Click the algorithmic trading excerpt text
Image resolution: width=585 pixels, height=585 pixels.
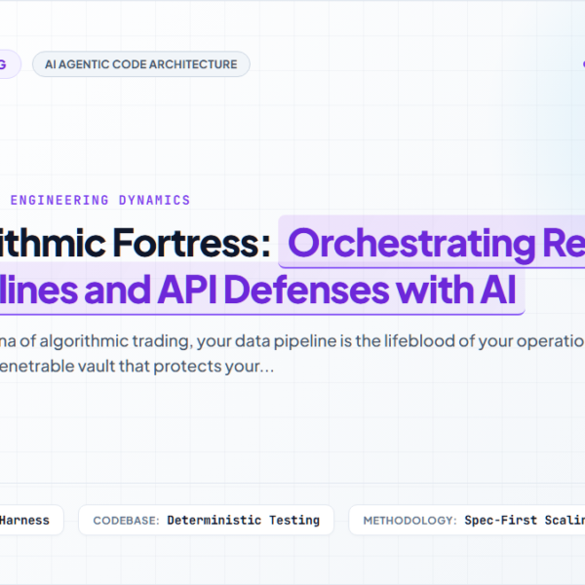[292, 353]
